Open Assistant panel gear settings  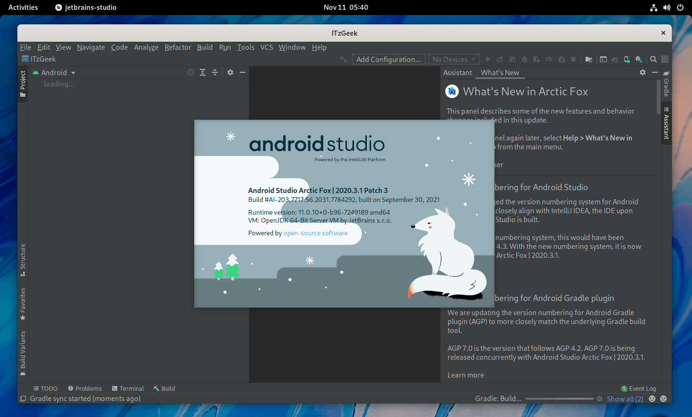pyautogui.click(x=643, y=72)
